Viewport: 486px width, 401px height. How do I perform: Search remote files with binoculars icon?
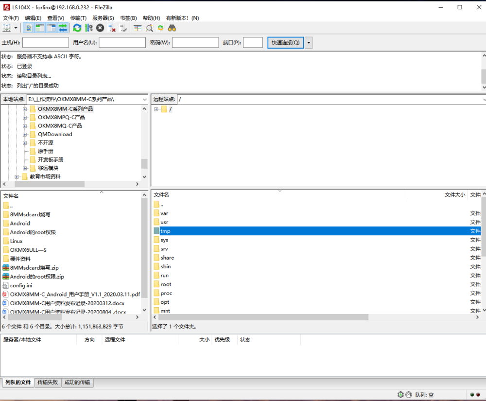(172, 28)
